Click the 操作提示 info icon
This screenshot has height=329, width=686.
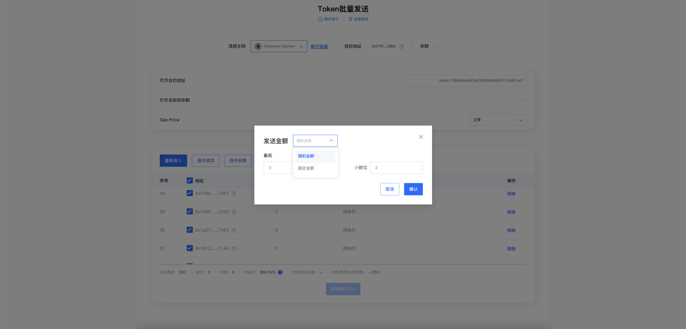click(321, 19)
